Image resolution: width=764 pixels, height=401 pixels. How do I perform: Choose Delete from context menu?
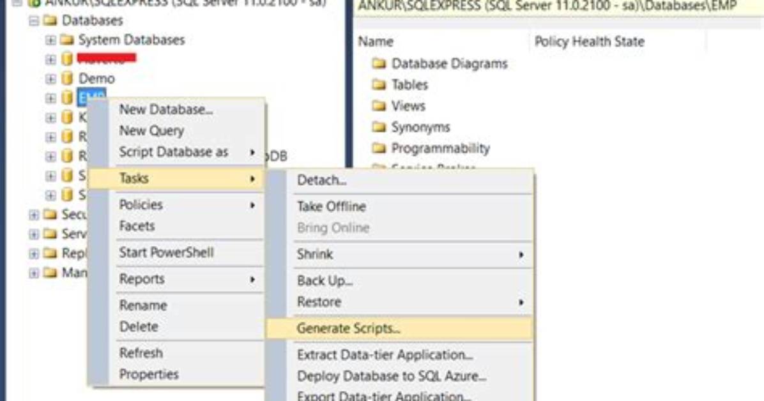tap(177, 326)
